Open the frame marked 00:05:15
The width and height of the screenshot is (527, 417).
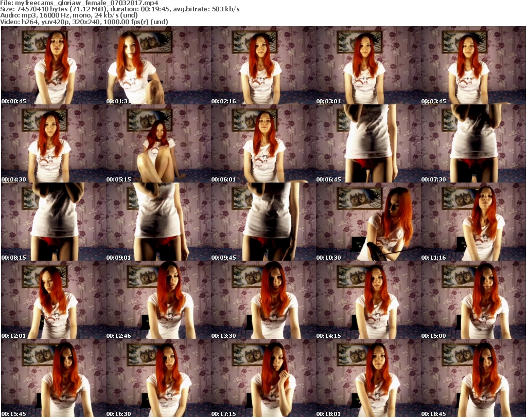(159, 143)
